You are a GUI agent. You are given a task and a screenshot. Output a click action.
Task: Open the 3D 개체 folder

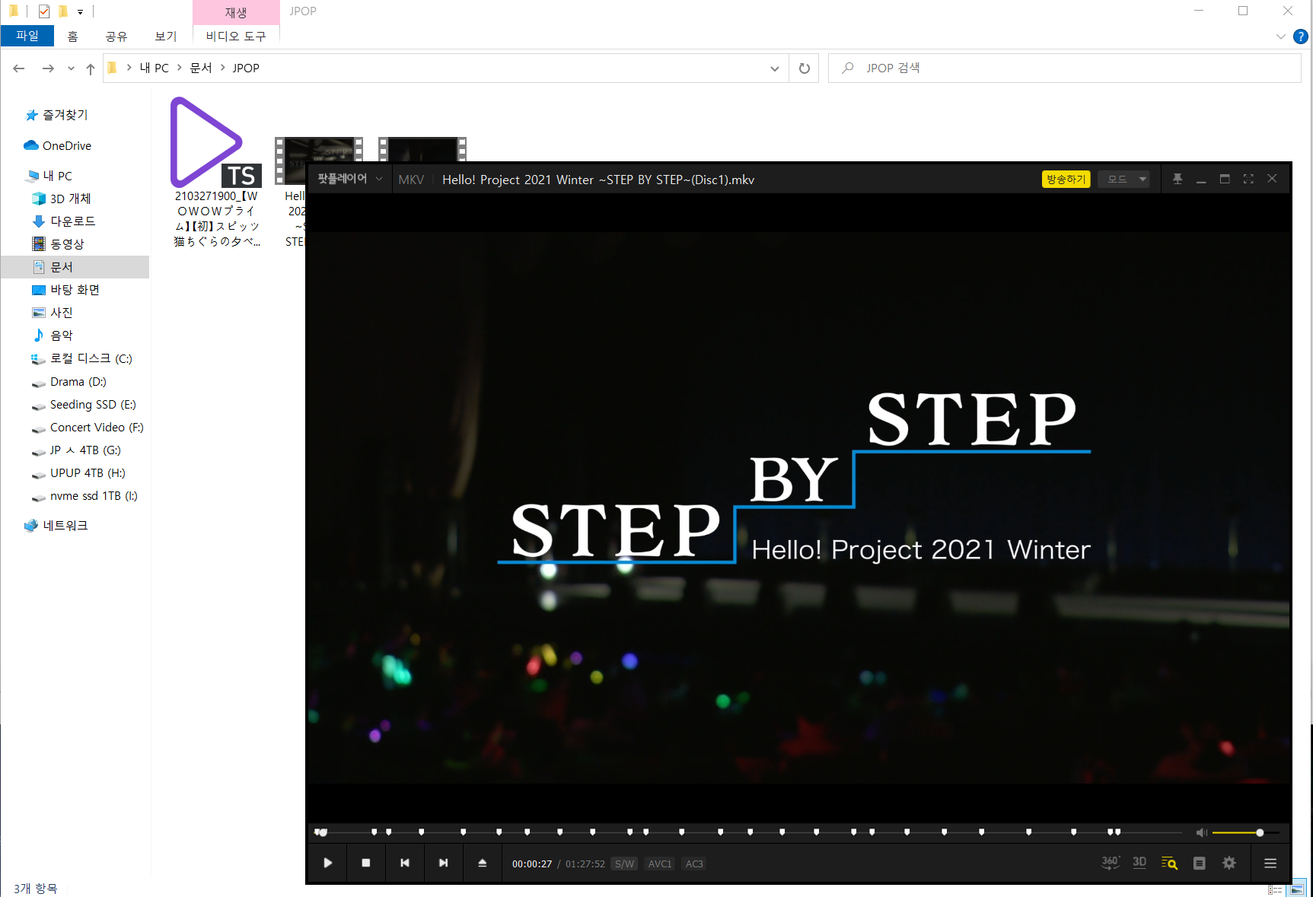(x=70, y=199)
